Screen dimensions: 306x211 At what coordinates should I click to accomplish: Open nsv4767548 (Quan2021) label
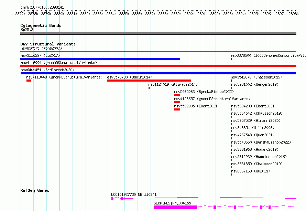[253, 135]
